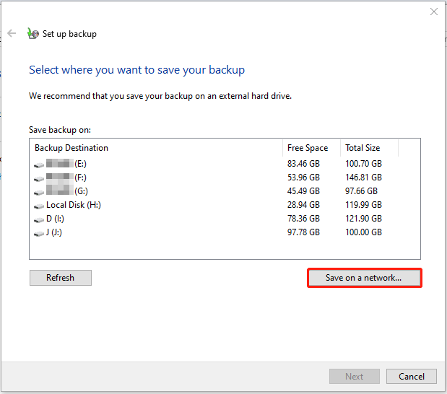This screenshot has height=394, width=447.
Task: Open Save on a network option
Action: pyautogui.click(x=365, y=278)
